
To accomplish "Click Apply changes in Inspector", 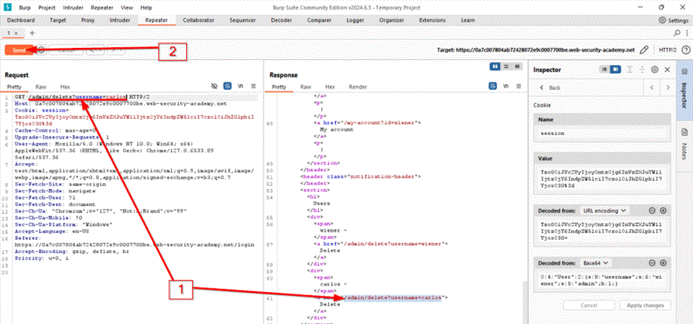I will pyautogui.click(x=644, y=305).
